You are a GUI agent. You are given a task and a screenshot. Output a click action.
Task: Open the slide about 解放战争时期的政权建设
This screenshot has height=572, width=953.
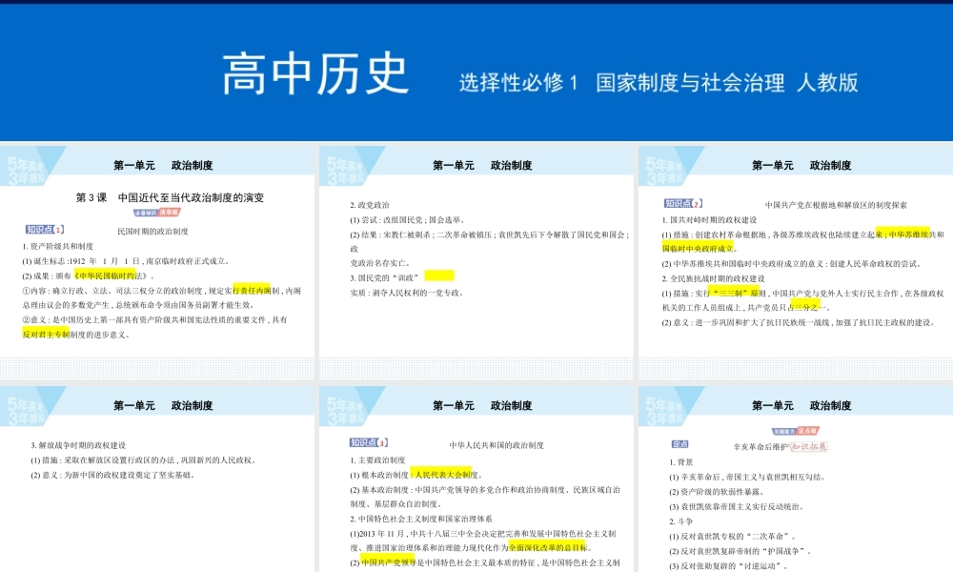coord(157,479)
